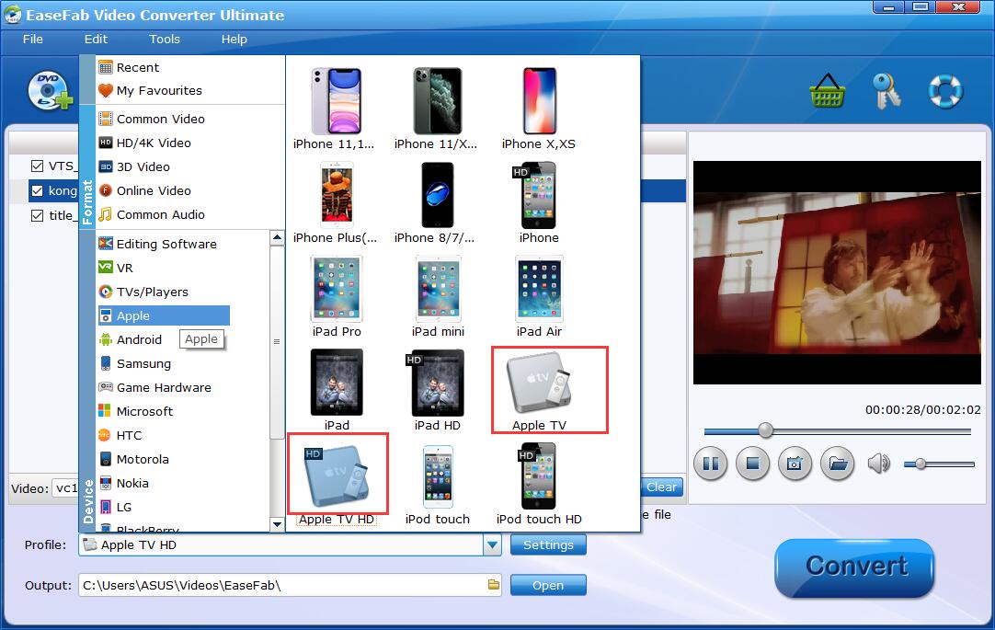The width and height of the screenshot is (995, 630).
Task: Pause the video preview
Action: (x=710, y=464)
